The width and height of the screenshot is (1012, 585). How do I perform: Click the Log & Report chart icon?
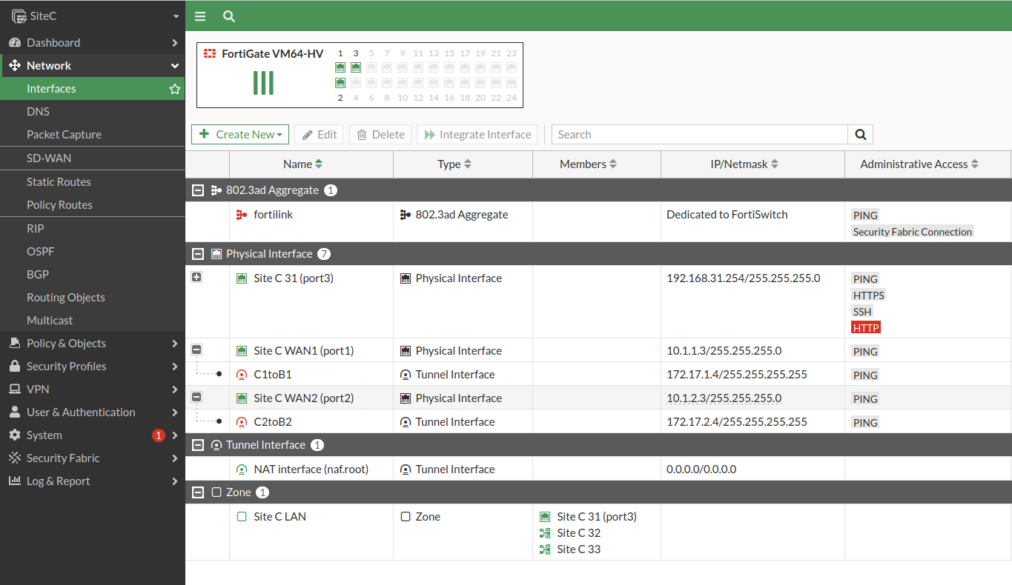tap(14, 481)
